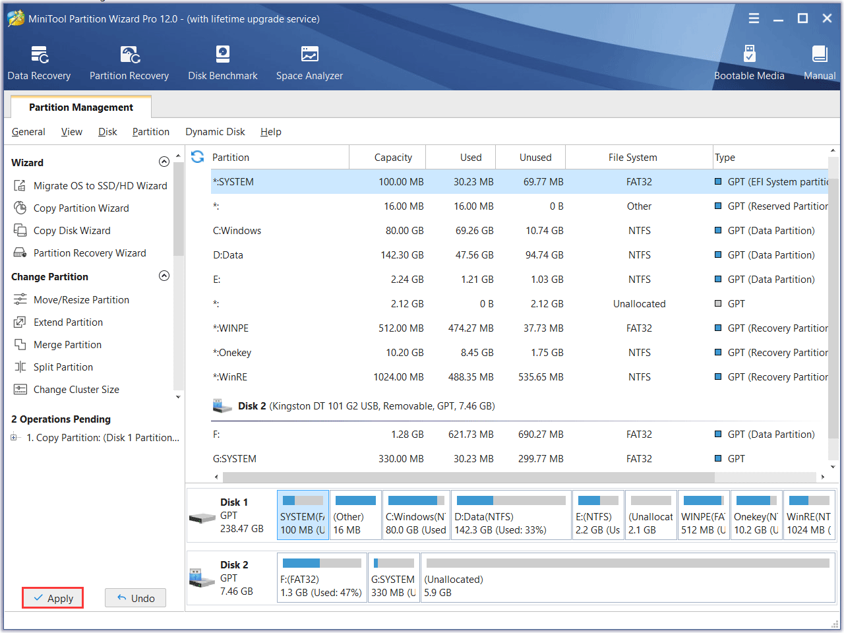Undo the last pending operation
Screen dimensions: 844x633
coord(135,598)
